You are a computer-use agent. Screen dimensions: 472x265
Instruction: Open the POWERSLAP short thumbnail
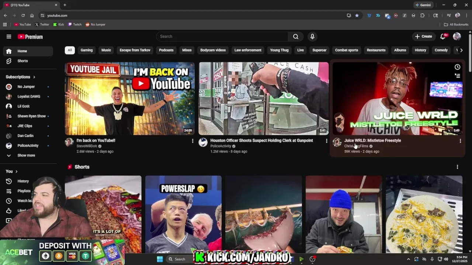click(183, 215)
